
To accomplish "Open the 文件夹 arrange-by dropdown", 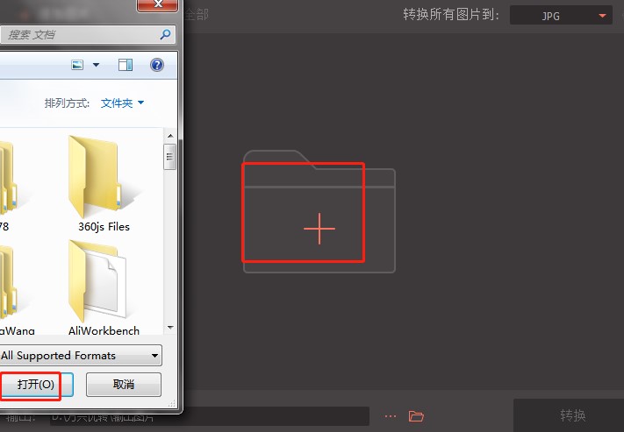I will tap(122, 103).
